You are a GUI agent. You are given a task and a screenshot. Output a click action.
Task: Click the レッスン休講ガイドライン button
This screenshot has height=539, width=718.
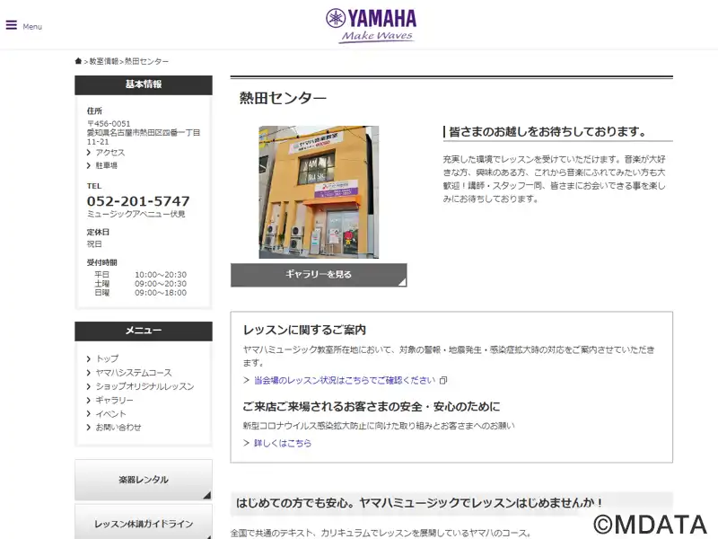point(144,523)
